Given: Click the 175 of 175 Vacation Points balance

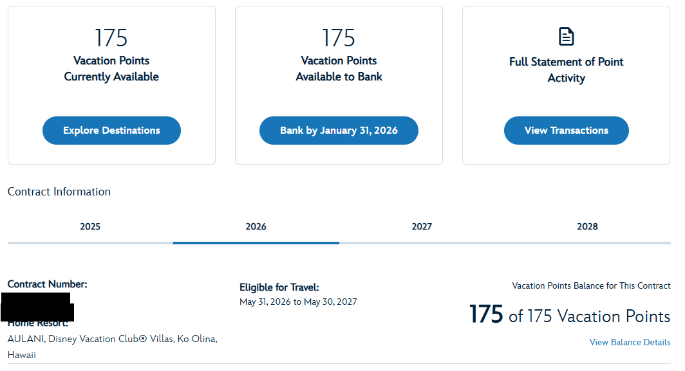Looking at the screenshot, I should pyautogui.click(x=570, y=316).
